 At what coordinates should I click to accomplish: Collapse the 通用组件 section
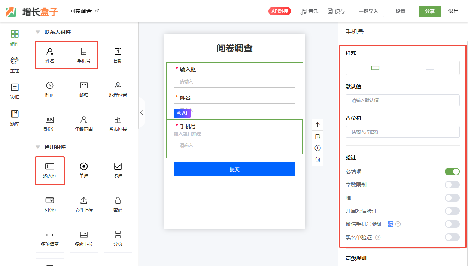click(x=38, y=147)
